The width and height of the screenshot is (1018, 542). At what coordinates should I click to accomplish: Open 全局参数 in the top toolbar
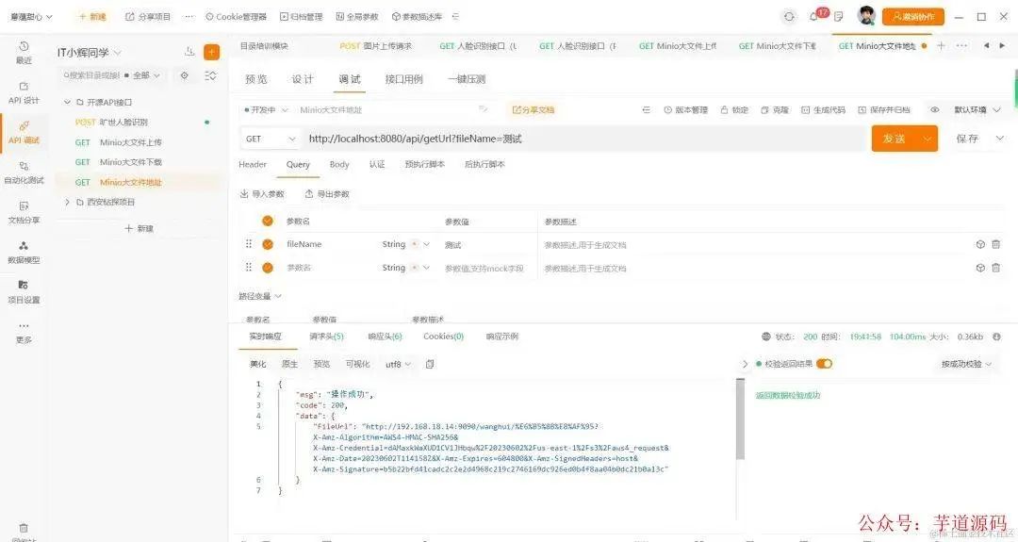(357, 16)
